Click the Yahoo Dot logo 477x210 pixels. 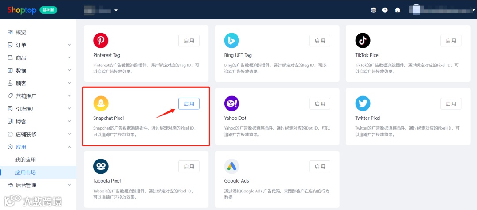point(231,103)
